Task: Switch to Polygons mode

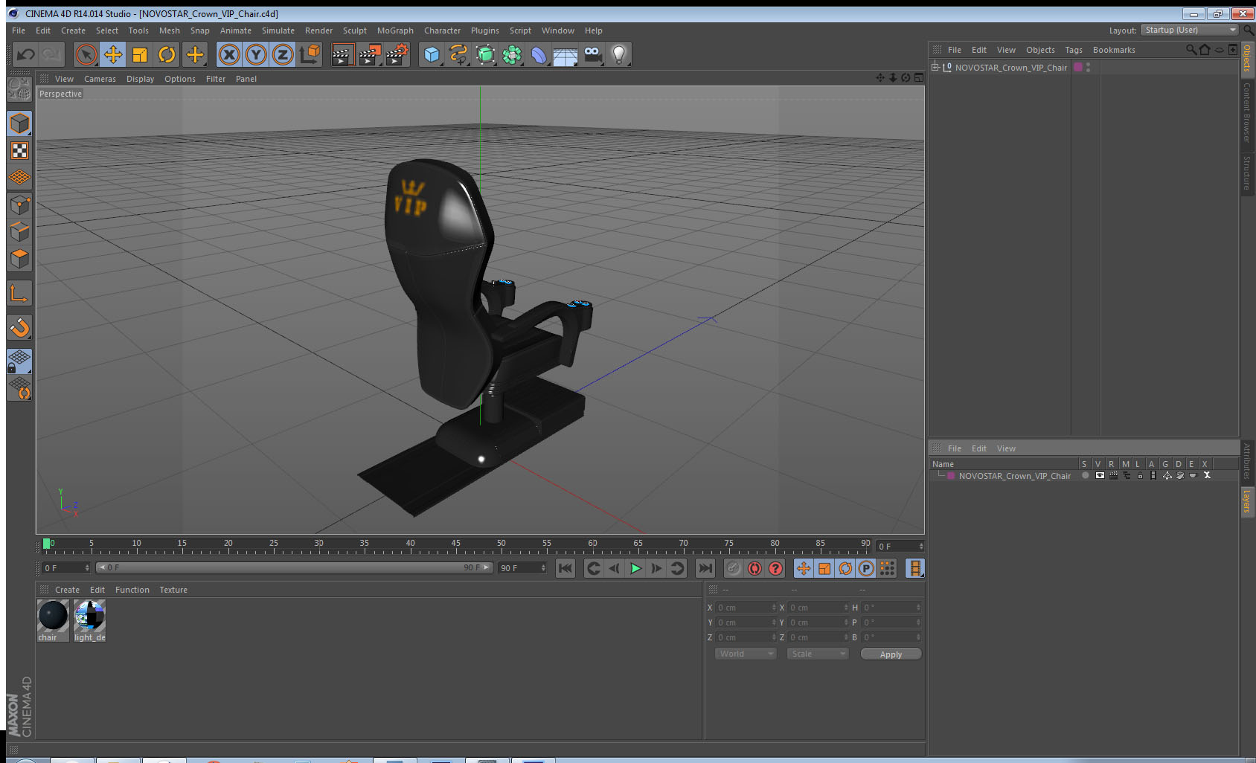Action: pos(19,258)
